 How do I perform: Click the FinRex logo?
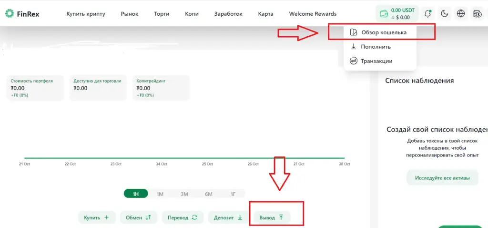22,14
